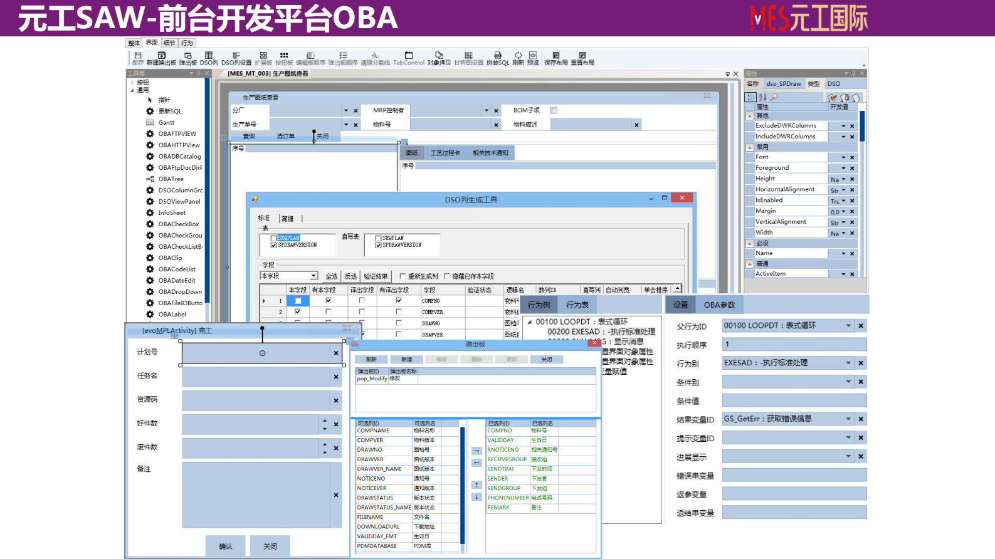The width and height of the screenshot is (995, 559).
Task: Enable the 隐藏已存本字段 checkbox
Action: [x=446, y=276]
